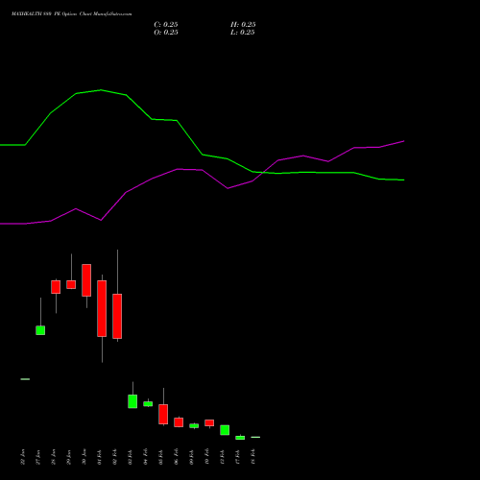This screenshot has height=480, width=480.
Task: Select the red candlestick for 05 Feb
Action: coord(163,414)
